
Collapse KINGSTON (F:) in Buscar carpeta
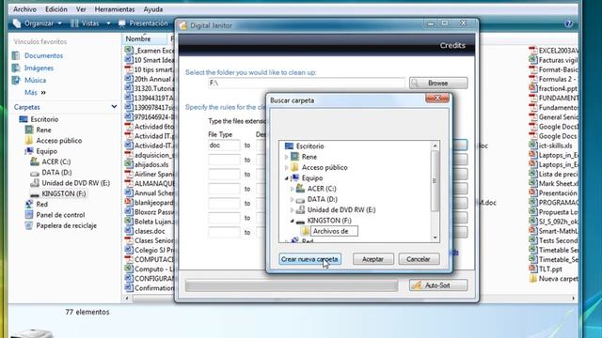point(292,221)
